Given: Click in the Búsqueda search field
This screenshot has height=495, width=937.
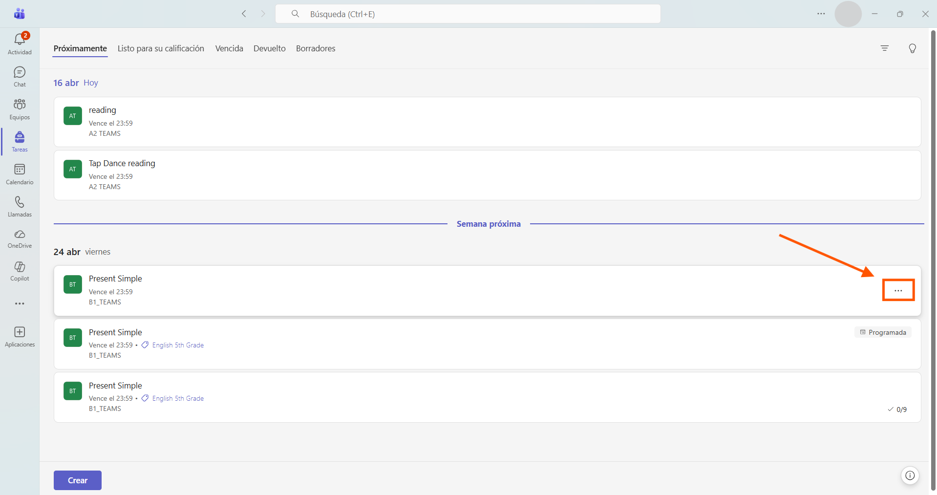Looking at the screenshot, I should [x=468, y=14].
